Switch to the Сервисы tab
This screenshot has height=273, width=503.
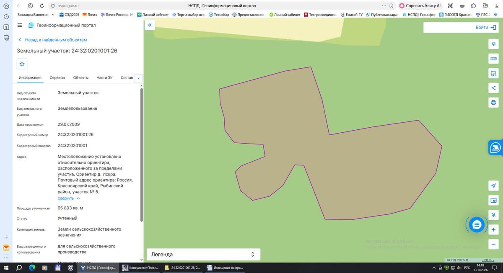(x=57, y=78)
